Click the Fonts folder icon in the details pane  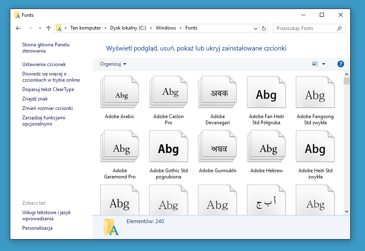coord(111,227)
